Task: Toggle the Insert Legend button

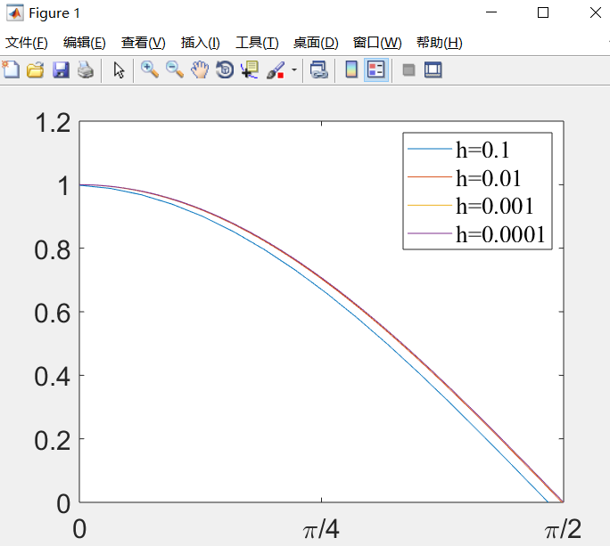Action: point(376,70)
